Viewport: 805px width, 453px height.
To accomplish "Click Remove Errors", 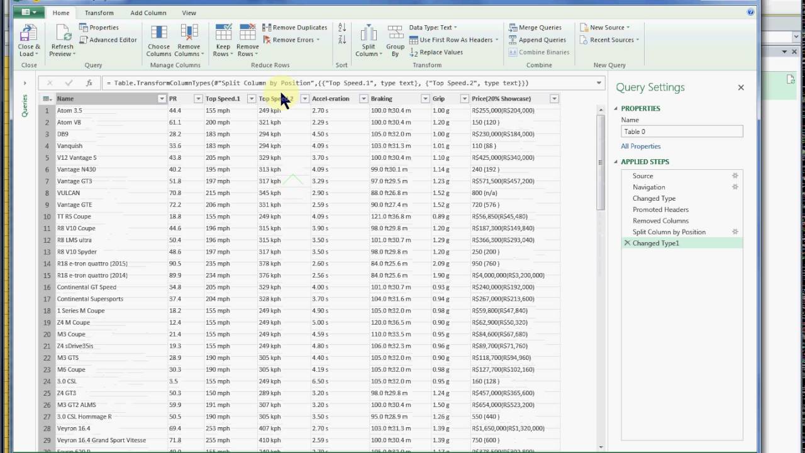I will [x=291, y=40].
